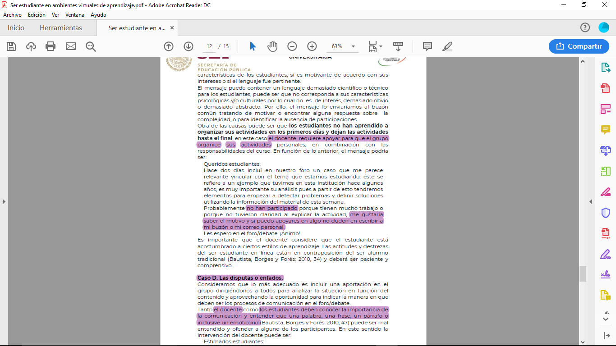The height and width of the screenshot is (346, 616).
Task: Expand the left navigation pane arrow
Action: (4, 201)
